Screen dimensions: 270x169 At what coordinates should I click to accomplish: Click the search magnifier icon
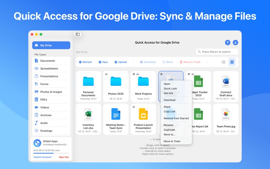point(199,52)
